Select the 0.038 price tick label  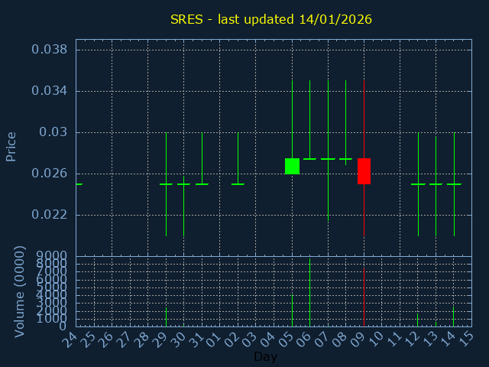pos(50,50)
